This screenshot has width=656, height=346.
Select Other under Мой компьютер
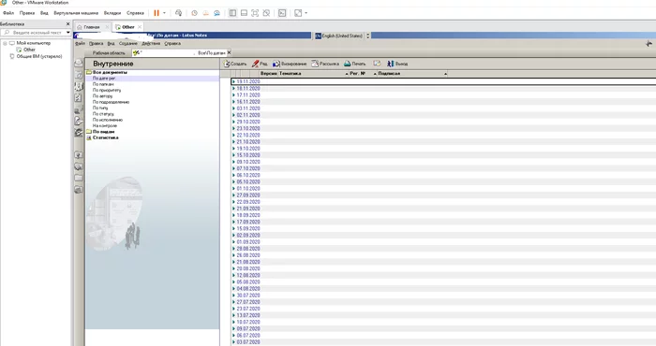pos(29,50)
